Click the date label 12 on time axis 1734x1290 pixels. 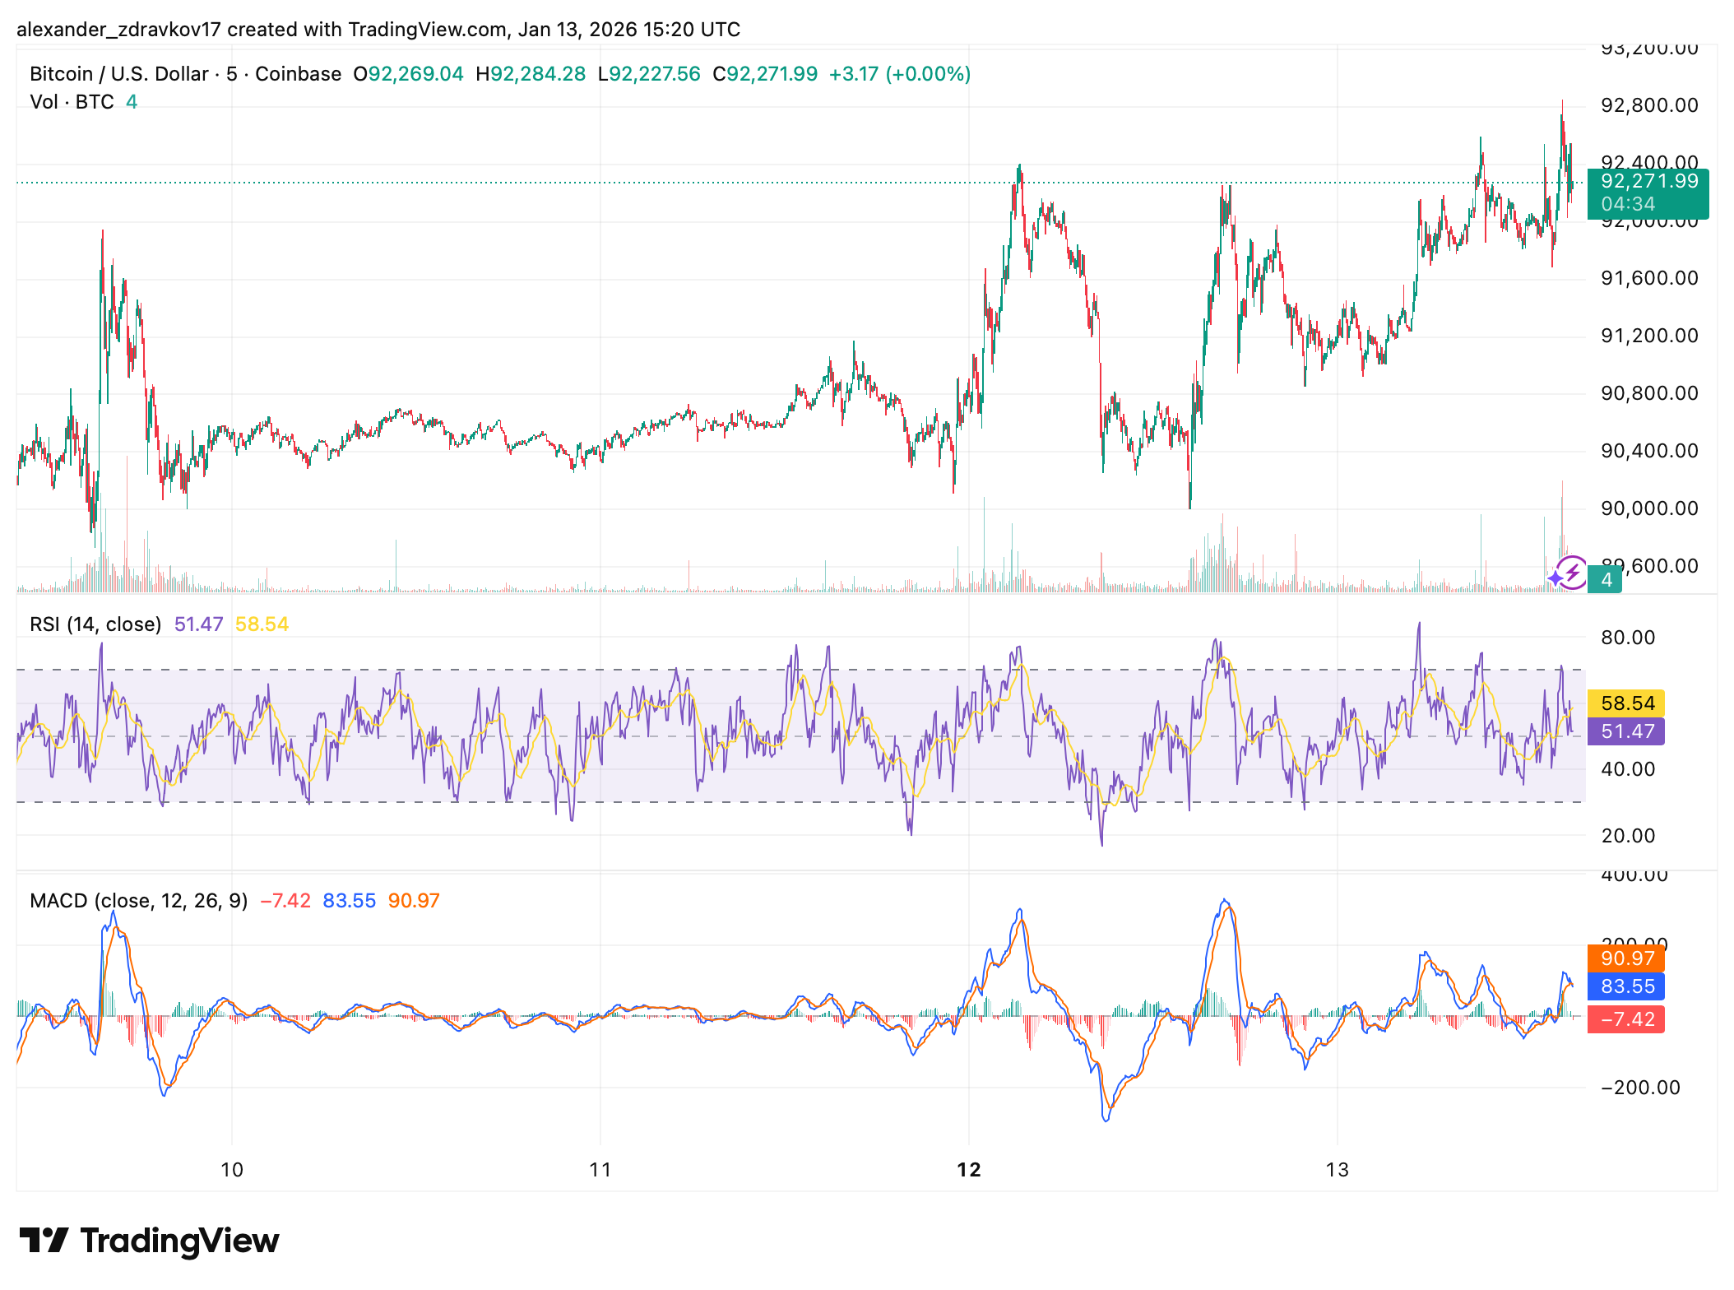click(x=968, y=1170)
